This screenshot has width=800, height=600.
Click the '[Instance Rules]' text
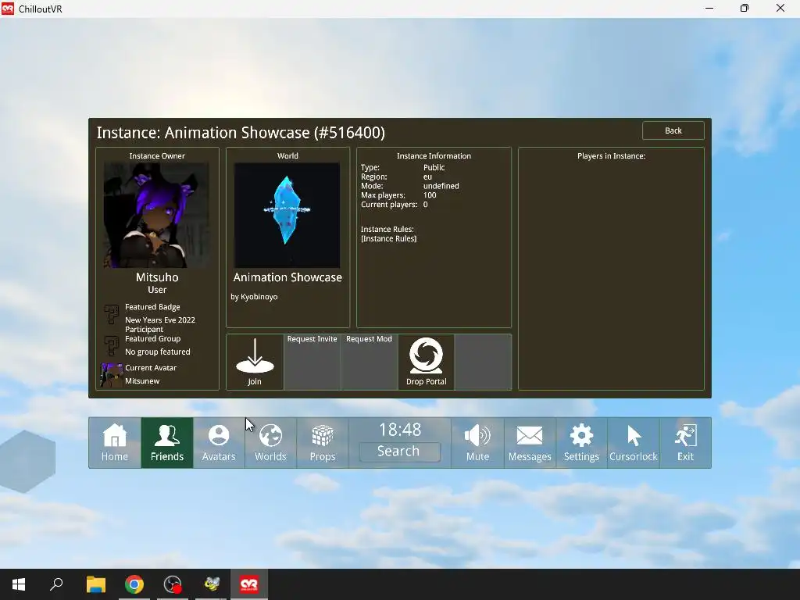pos(389,239)
